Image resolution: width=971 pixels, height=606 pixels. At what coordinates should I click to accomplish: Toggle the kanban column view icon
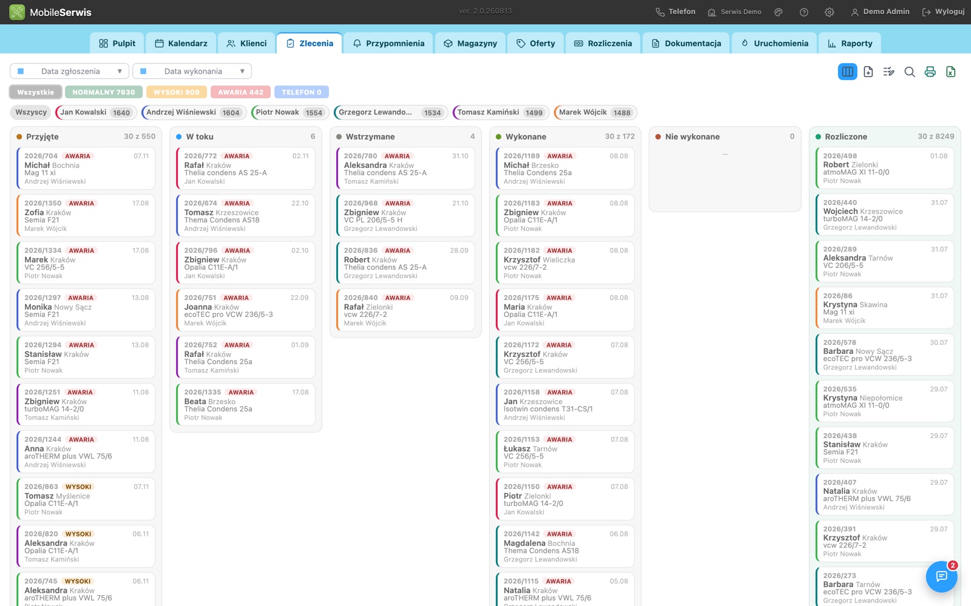pos(847,72)
